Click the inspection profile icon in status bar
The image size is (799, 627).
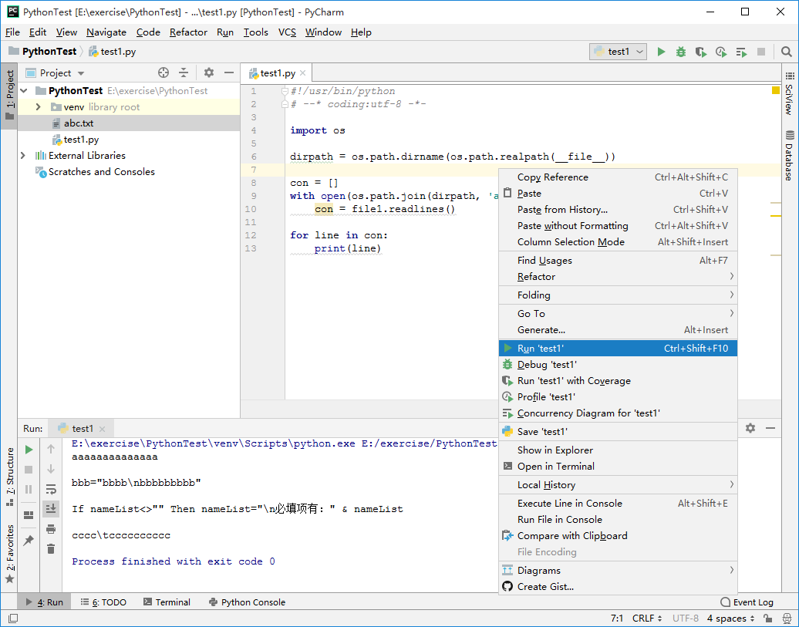coord(787,619)
